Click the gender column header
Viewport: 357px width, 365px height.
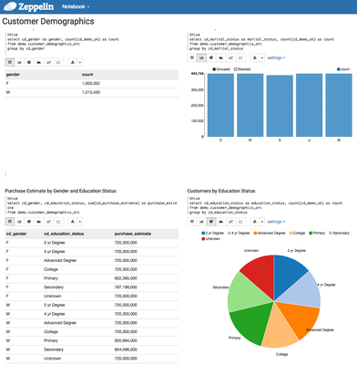(x=13, y=75)
